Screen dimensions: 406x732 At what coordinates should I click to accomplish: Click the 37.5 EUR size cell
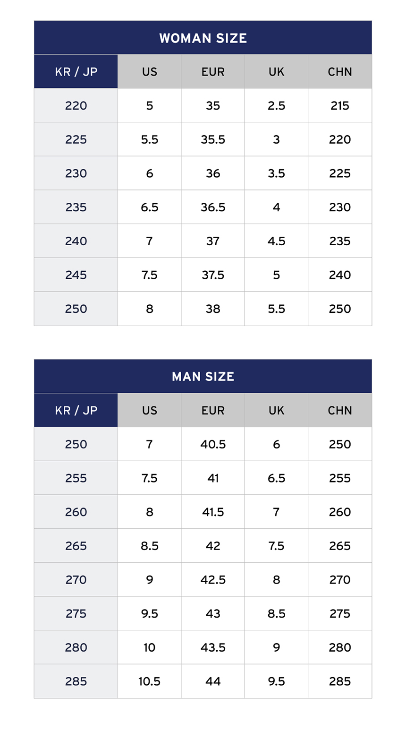[x=213, y=275]
